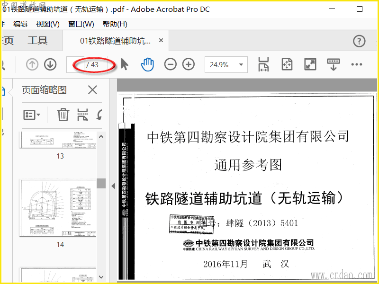
Task: Click the insert pages icon in thumbnail panel
Action: pyautogui.click(x=82, y=115)
